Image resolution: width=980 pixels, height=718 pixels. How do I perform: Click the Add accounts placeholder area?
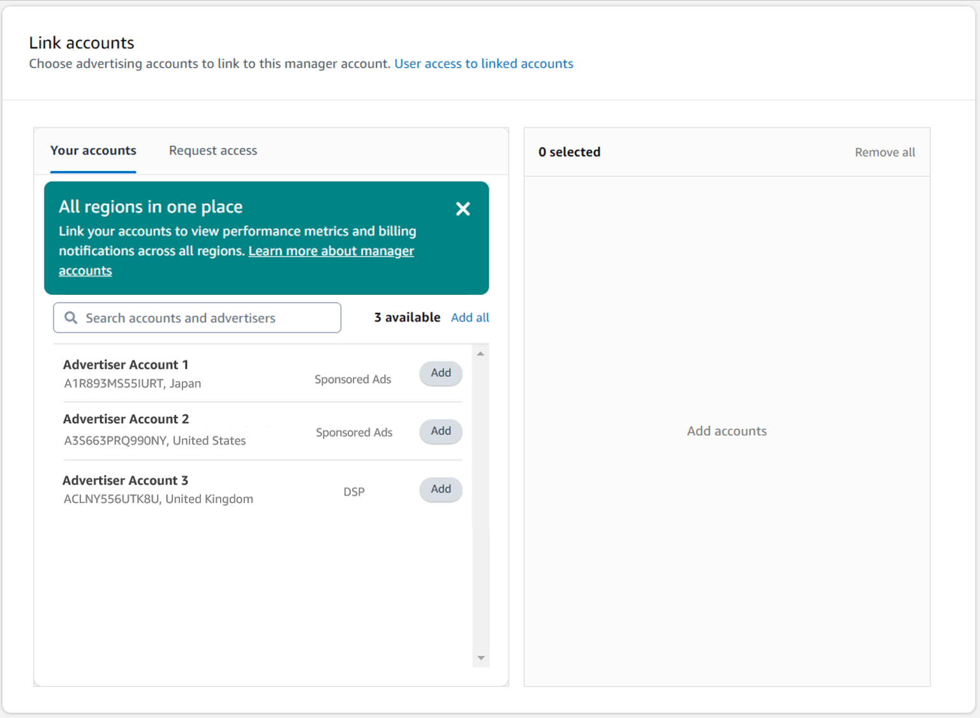tap(727, 431)
